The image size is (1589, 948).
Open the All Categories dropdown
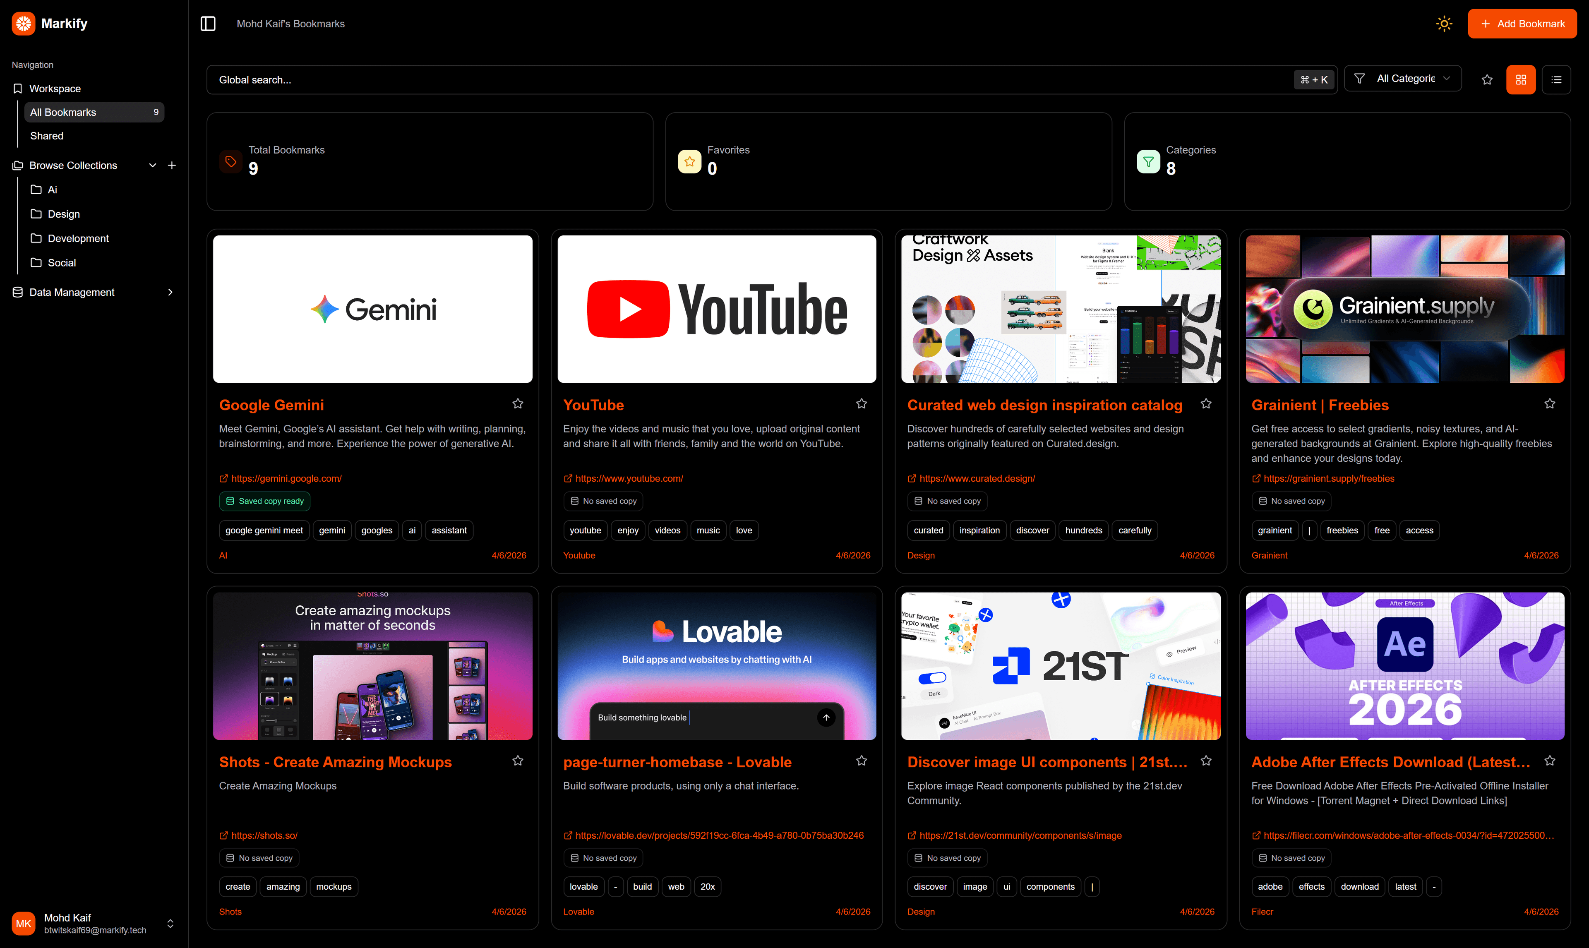1403,78
